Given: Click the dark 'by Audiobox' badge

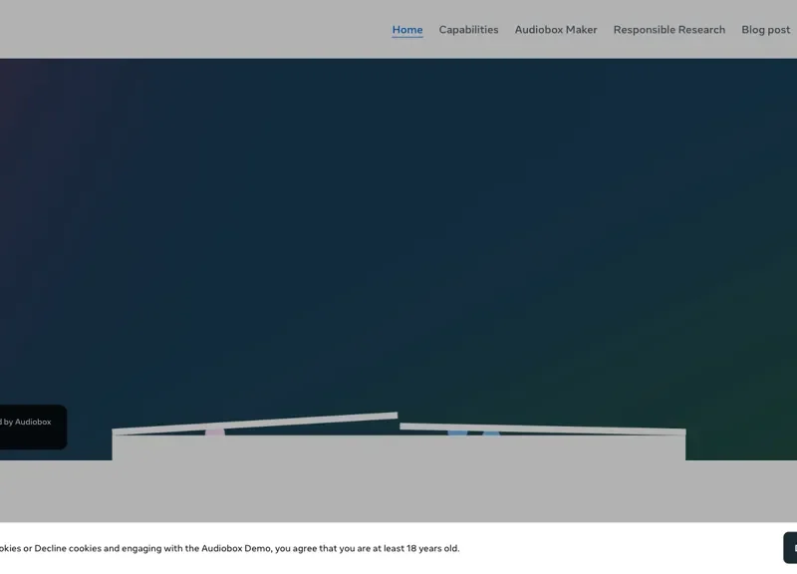Looking at the screenshot, I should click(x=32, y=426).
